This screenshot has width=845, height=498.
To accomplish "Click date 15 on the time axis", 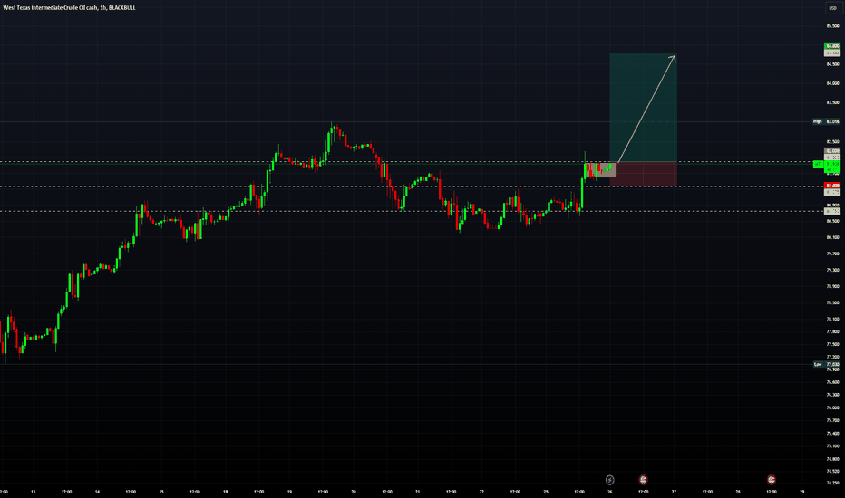I will pos(161,492).
